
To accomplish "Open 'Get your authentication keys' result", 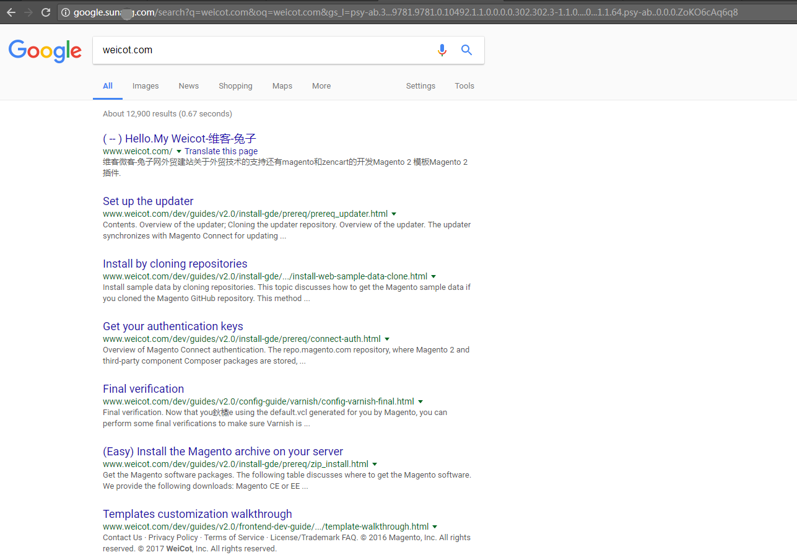I will 173,326.
